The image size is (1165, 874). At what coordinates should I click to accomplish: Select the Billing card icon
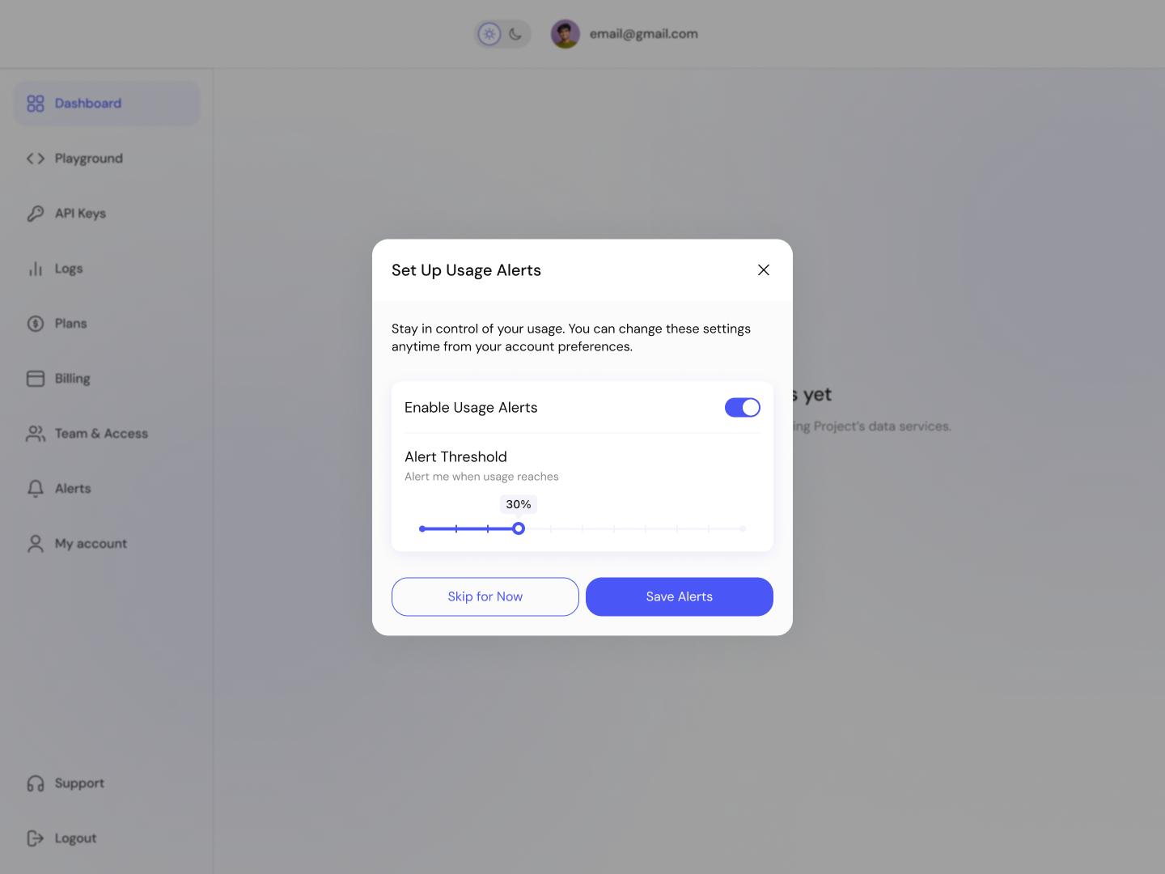(x=36, y=378)
